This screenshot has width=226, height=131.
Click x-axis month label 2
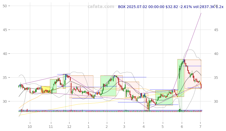click(x=107, y=127)
